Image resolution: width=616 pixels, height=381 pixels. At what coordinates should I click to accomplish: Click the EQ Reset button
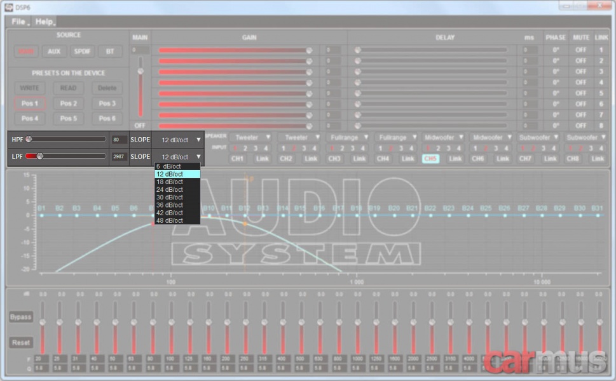pyautogui.click(x=21, y=343)
